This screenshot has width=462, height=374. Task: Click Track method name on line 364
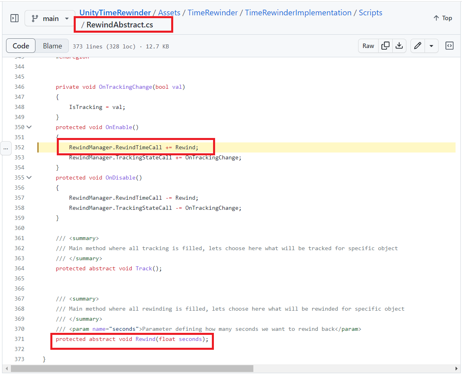click(144, 269)
